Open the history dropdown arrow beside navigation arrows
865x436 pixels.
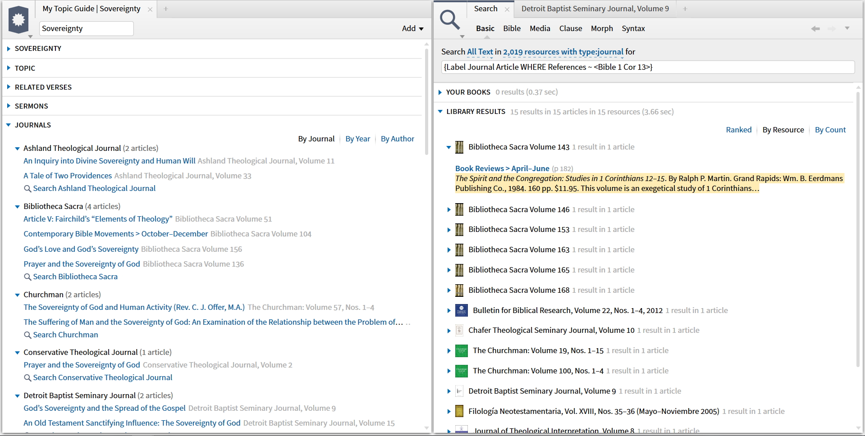click(847, 28)
